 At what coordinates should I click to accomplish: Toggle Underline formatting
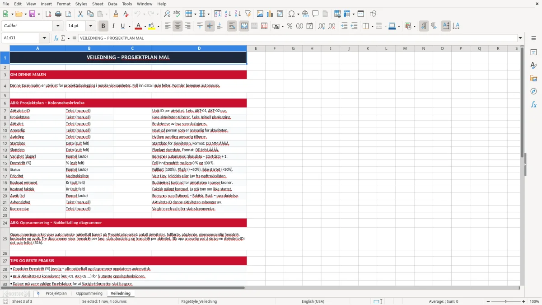pyautogui.click(x=123, y=26)
